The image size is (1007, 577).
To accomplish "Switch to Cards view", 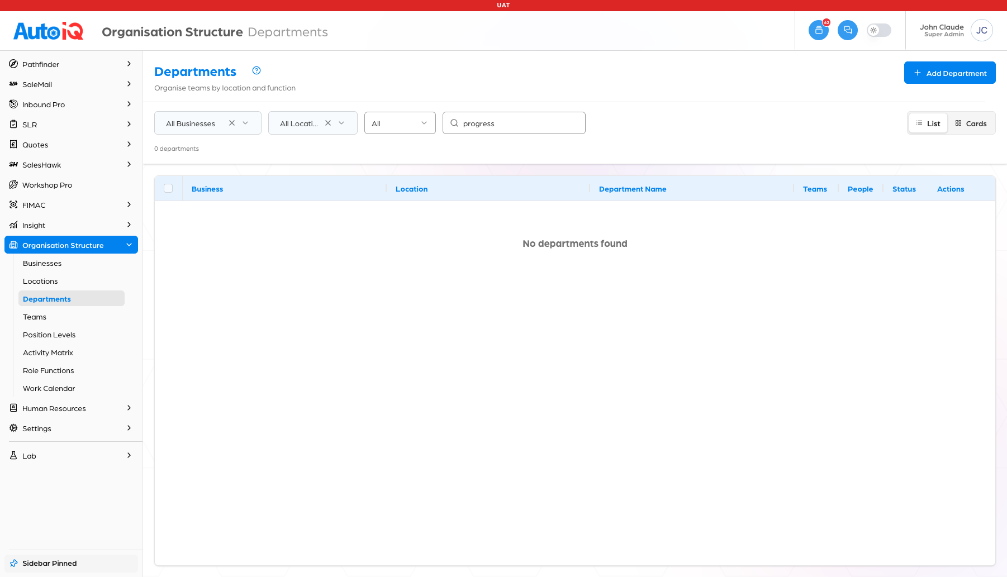I will pyautogui.click(x=971, y=123).
